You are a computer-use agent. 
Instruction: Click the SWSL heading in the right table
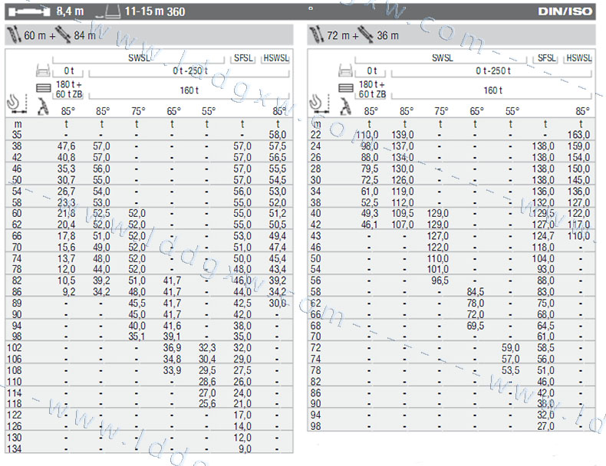tap(442, 58)
